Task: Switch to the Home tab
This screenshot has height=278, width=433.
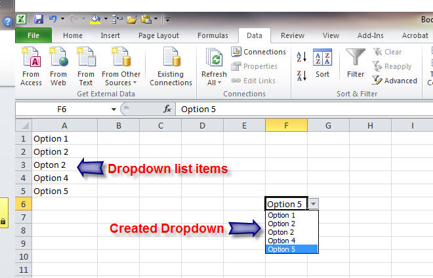Action: coord(73,35)
